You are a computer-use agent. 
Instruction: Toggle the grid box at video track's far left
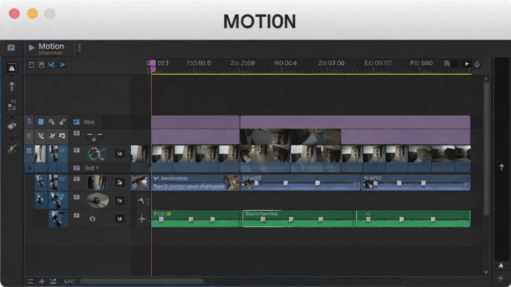(x=29, y=150)
